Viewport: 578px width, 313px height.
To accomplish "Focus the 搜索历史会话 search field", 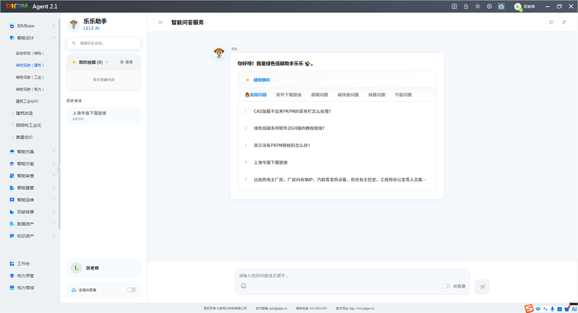I will (x=104, y=43).
